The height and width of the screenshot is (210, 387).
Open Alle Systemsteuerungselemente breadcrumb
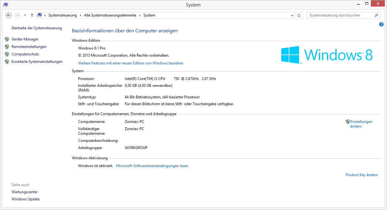(110, 15)
